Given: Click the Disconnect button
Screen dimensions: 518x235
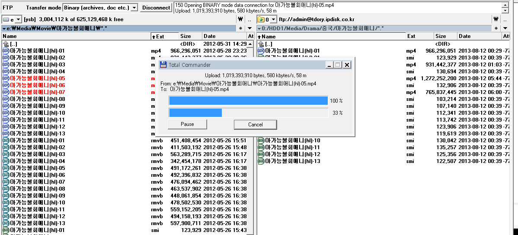Looking at the screenshot, I should click(156, 8).
